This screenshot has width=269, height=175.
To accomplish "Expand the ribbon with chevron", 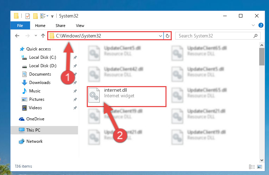I will (x=253, y=26).
